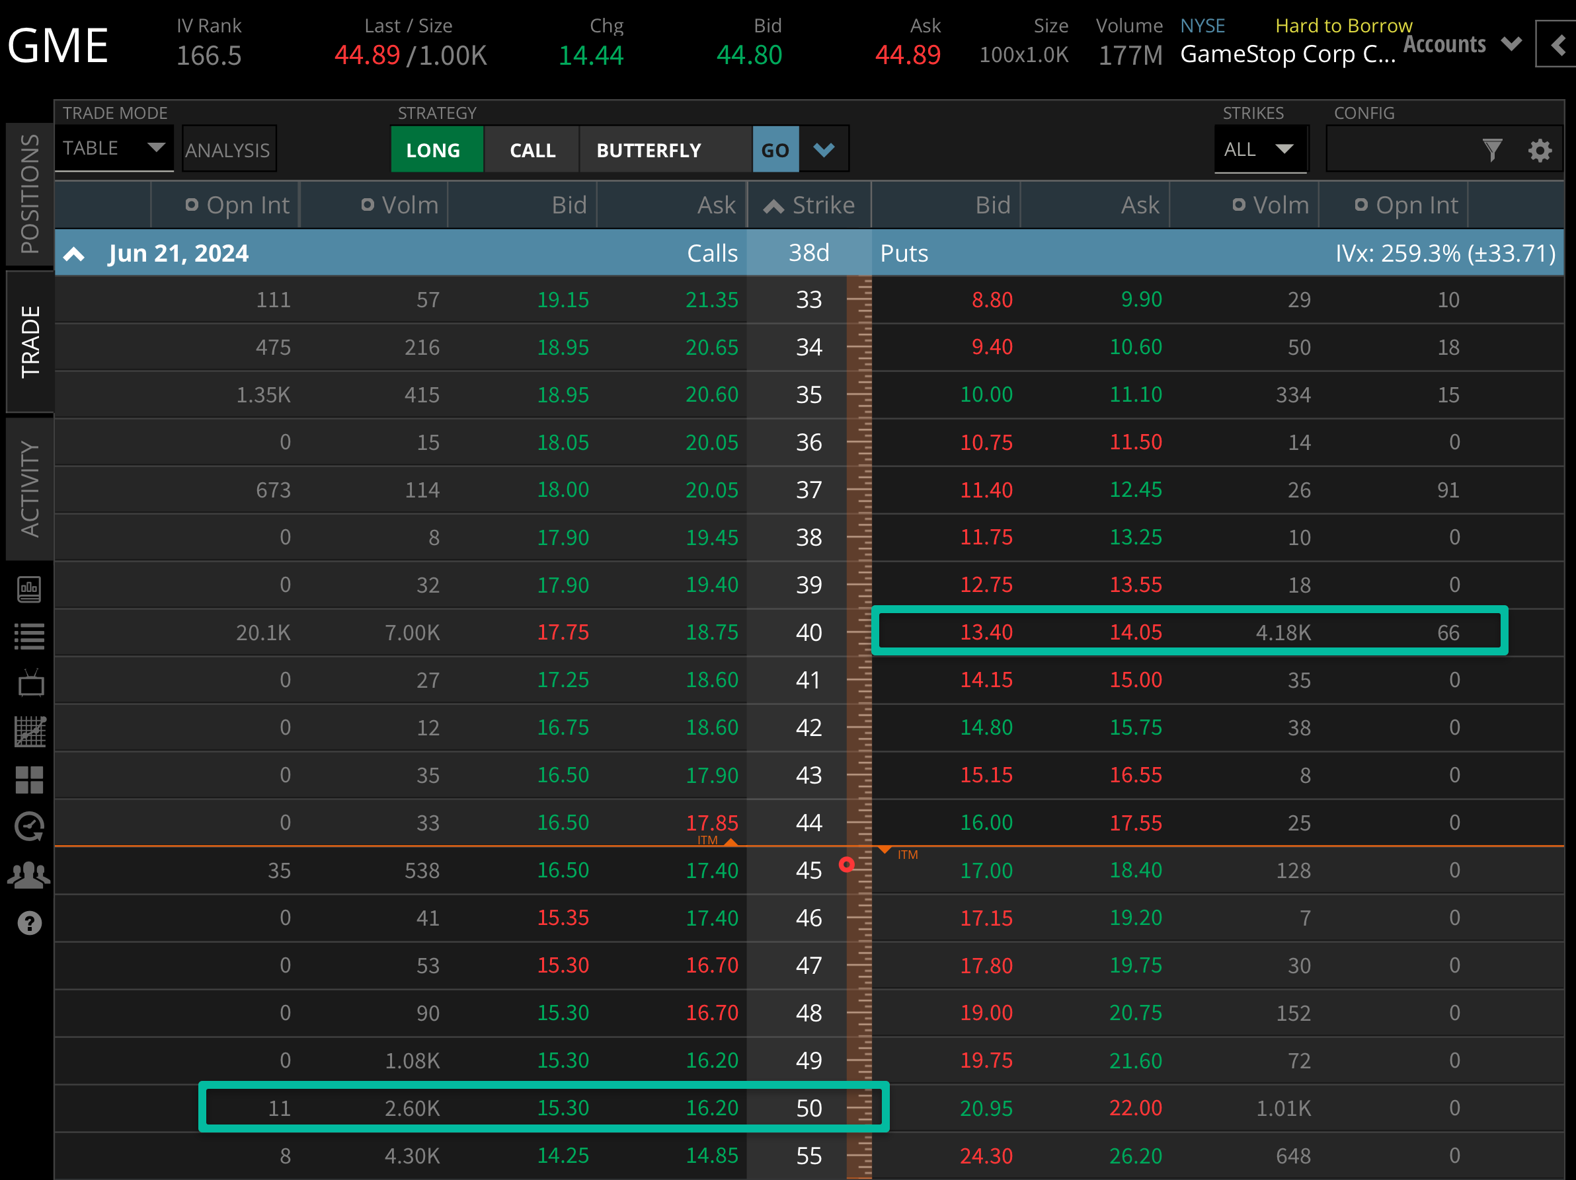Open the news journal icon in sidebar
Image resolution: width=1576 pixels, height=1180 pixels.
[30, 589]
